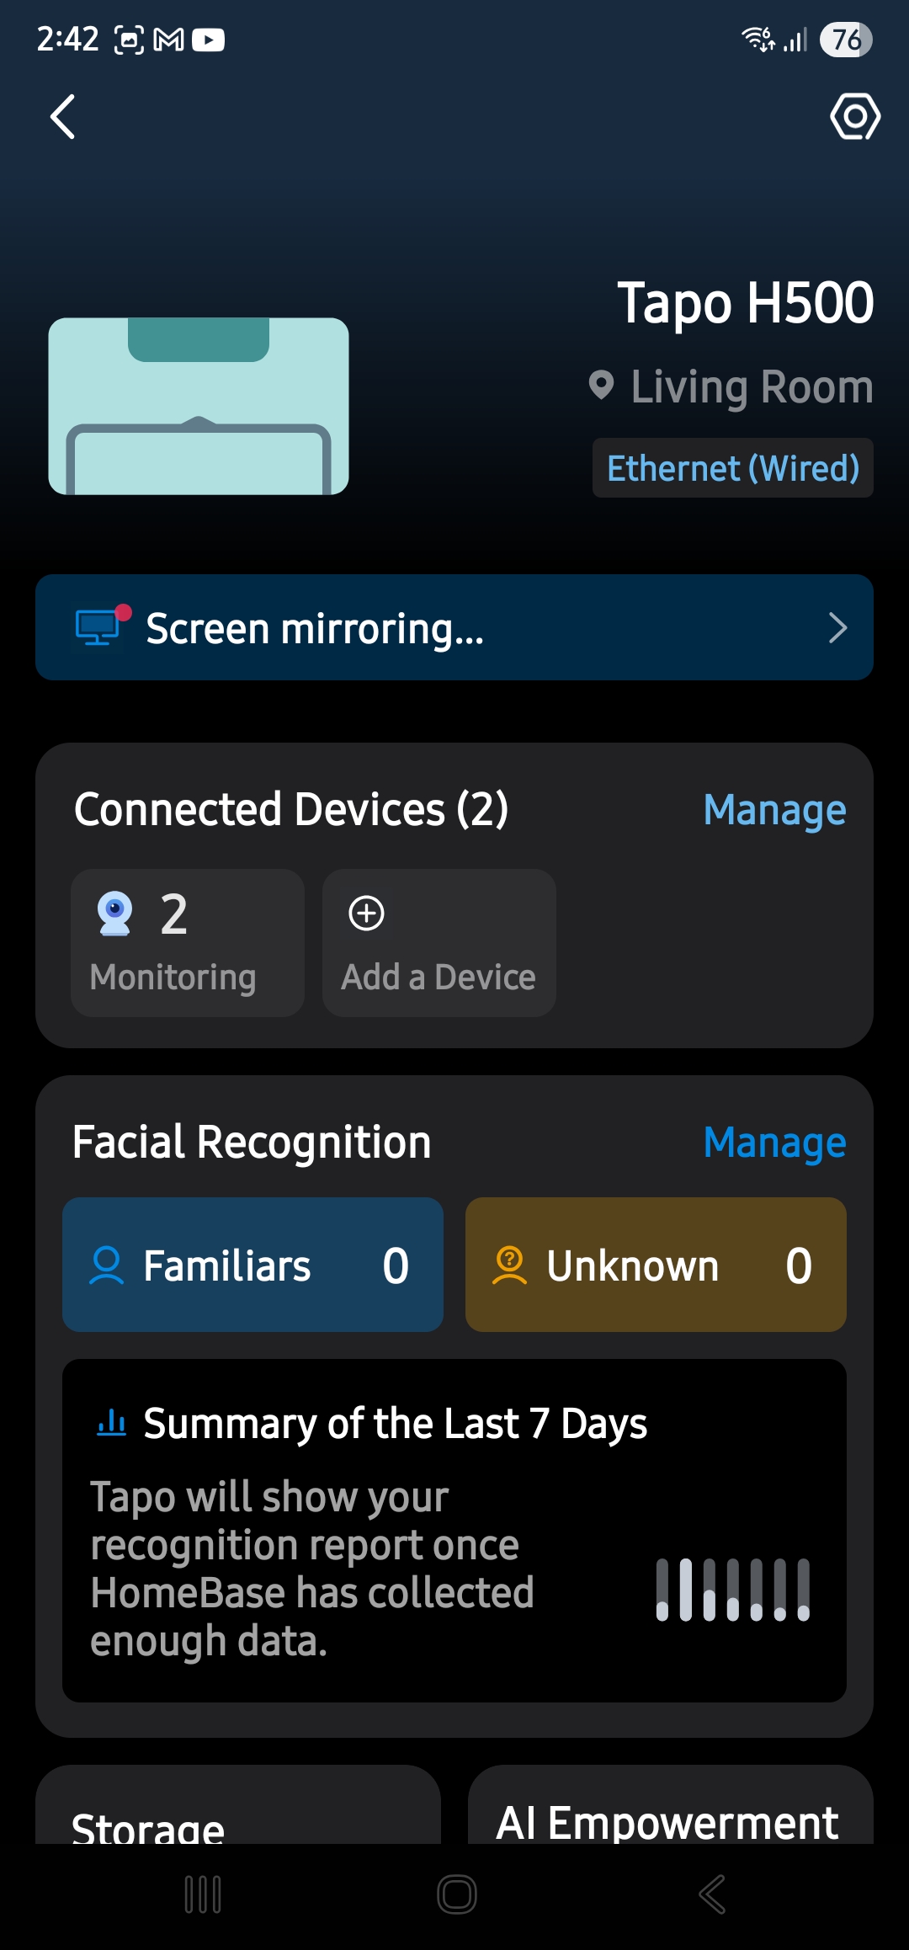This screenshot has height=1950, width=909.
Task: Open device settings hexagon icon
Action: [x=854, y=116]
